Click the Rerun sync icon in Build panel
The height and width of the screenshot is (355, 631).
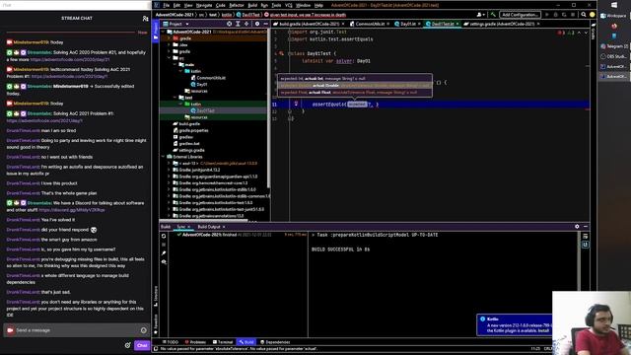point(164,236)
